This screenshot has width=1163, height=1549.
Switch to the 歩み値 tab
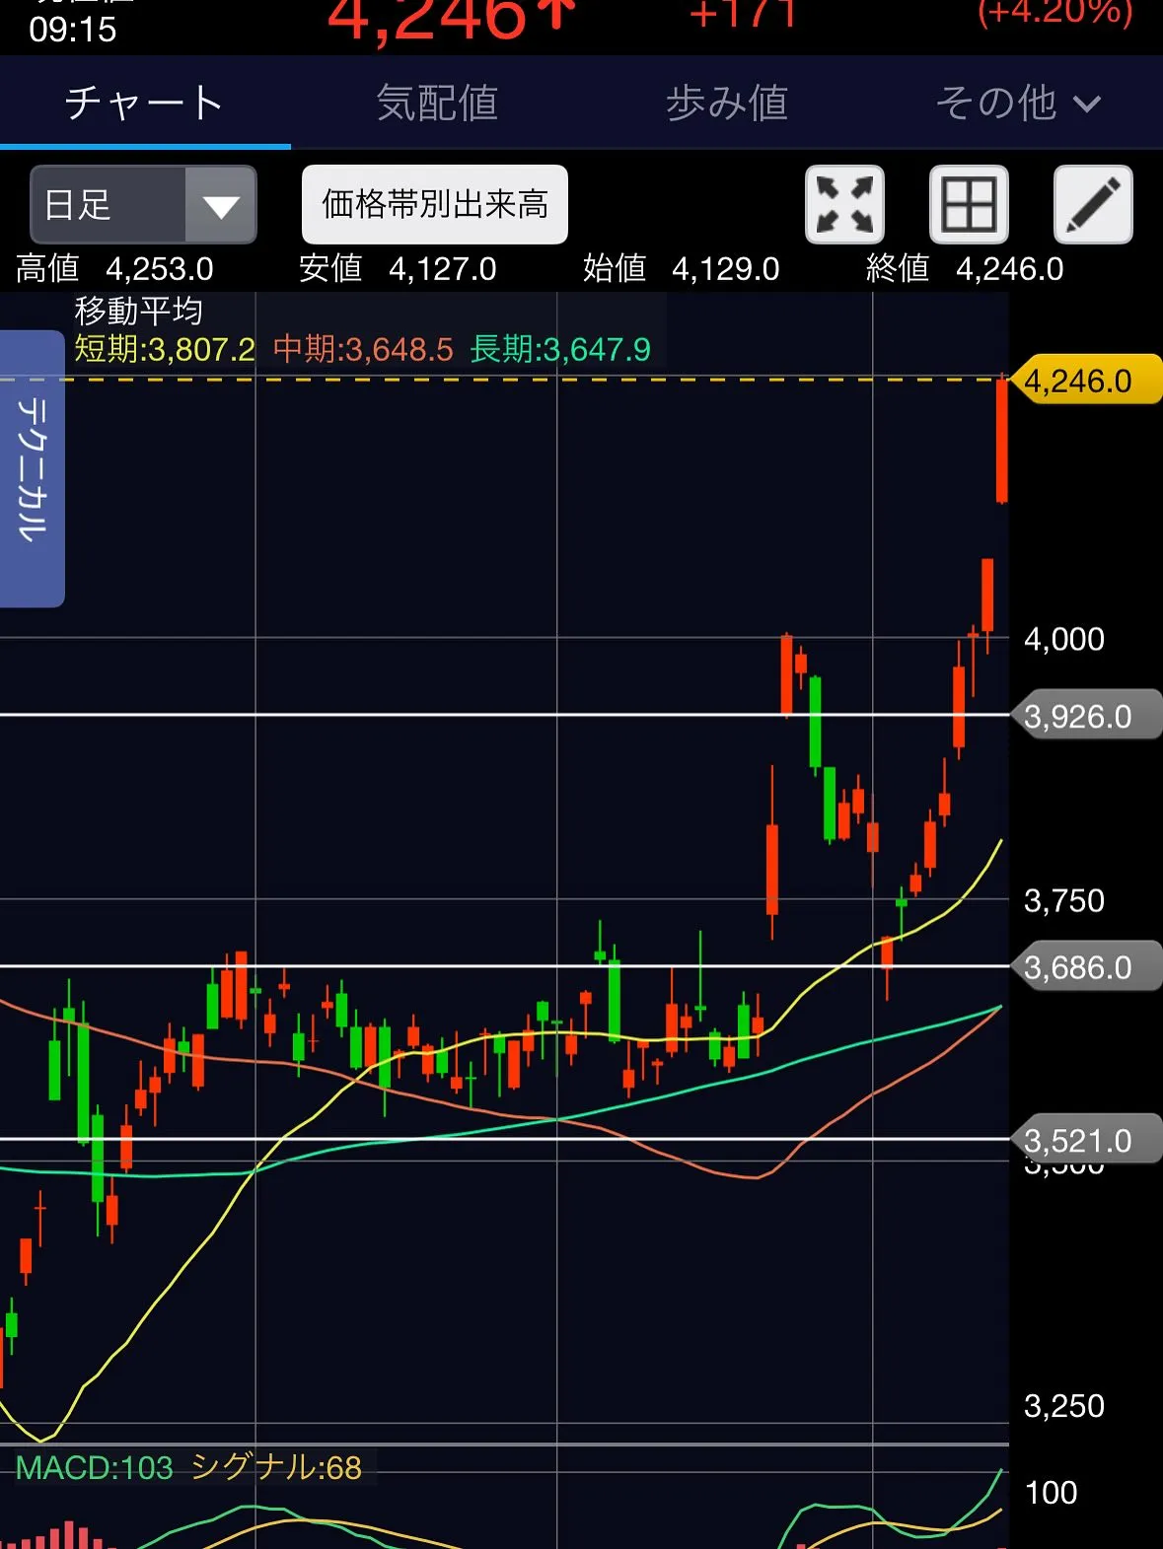coord(727,104)
